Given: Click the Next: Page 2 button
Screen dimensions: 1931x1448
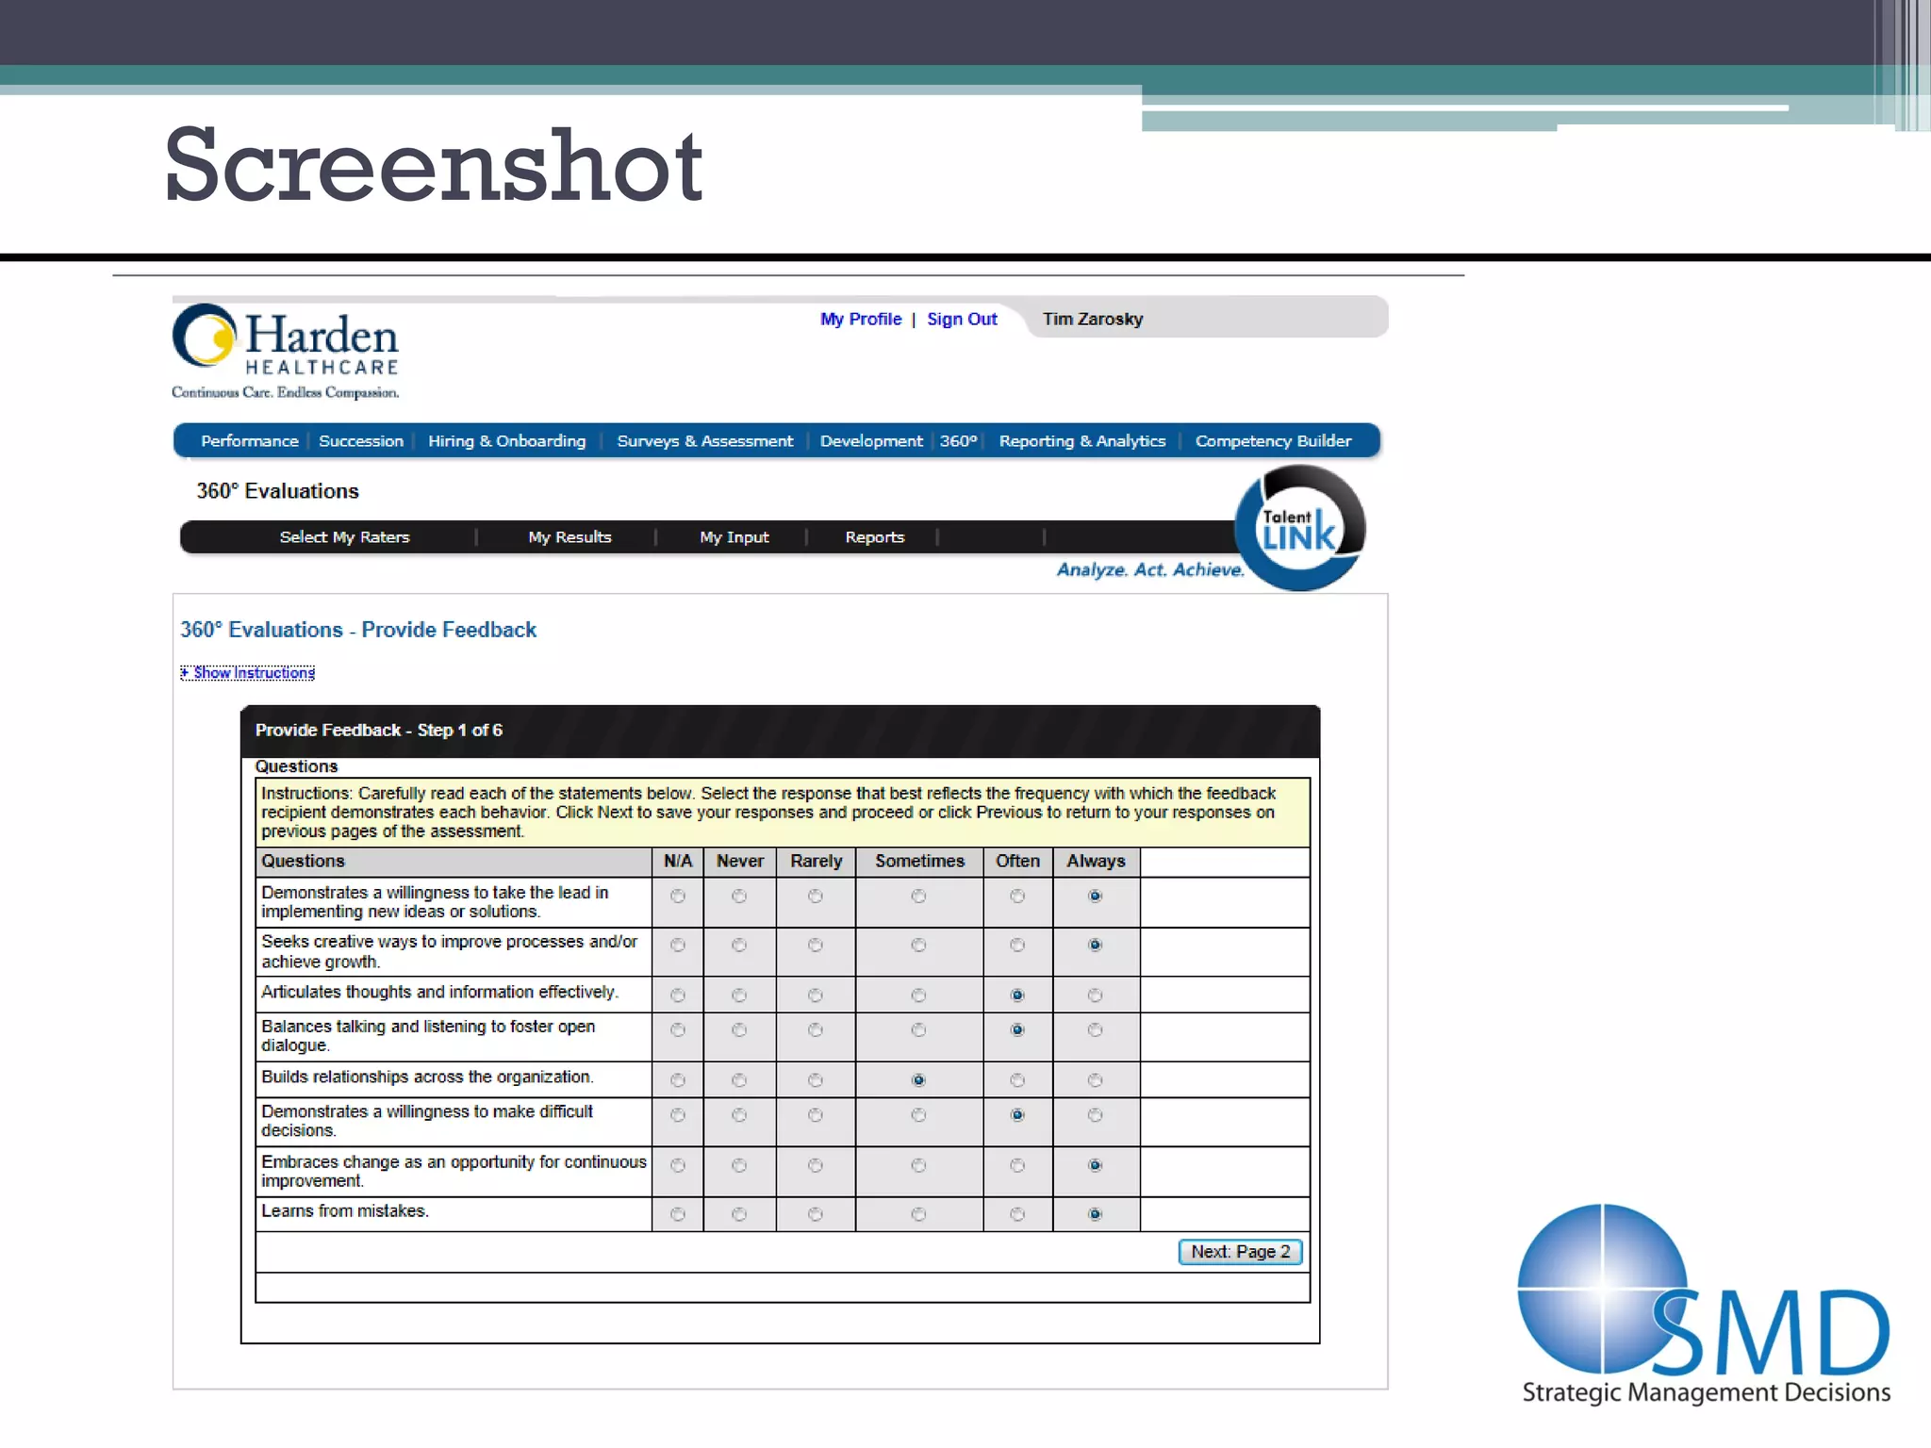Looking at the screenshot, I should click(1240, 1251).
